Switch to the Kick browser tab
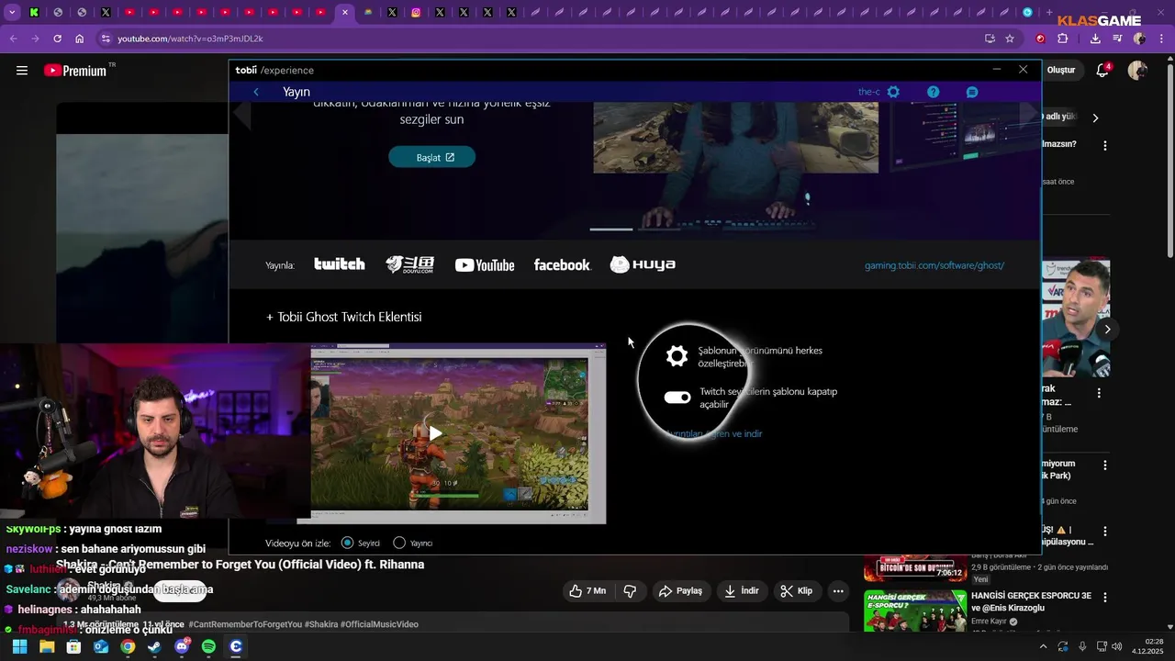This screenshot has height=661, width=1175. (x=34, y=12)
